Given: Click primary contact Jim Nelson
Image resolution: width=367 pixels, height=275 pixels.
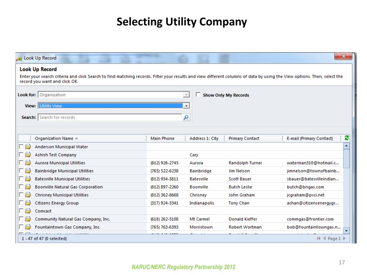Looking at the screenshot, I should [239, 171].
